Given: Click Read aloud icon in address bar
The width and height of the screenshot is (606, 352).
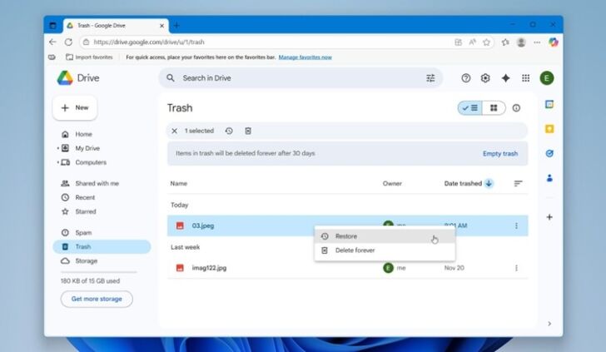Looking at the screenshot, I should pos(472,42).
